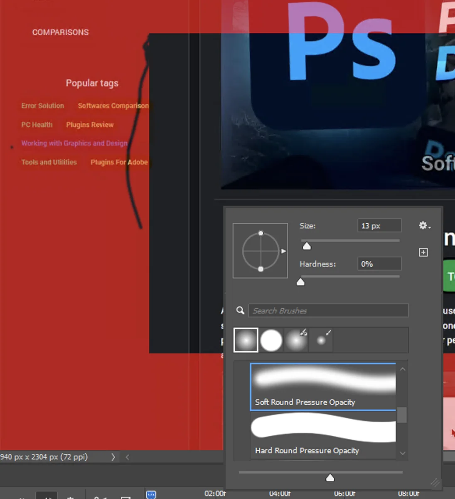Create a new brush preset with plus icon
Image resolution: width=455 pixels, height=499 pixels.
point(423,252)
